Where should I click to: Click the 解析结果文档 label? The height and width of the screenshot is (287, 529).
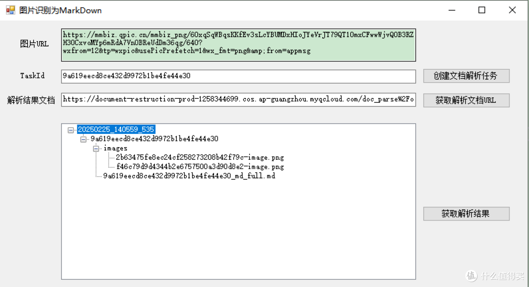coord(31,100)
